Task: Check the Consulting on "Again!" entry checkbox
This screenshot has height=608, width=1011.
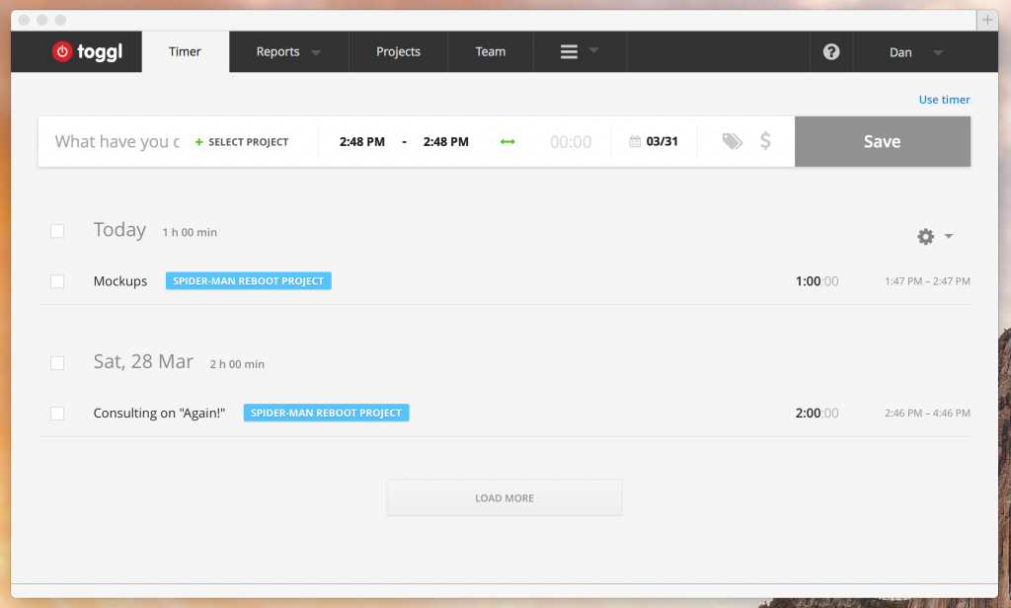Action: point(57,414)
